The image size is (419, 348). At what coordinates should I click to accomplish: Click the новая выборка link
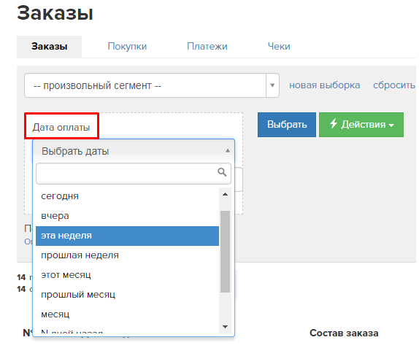324,85
